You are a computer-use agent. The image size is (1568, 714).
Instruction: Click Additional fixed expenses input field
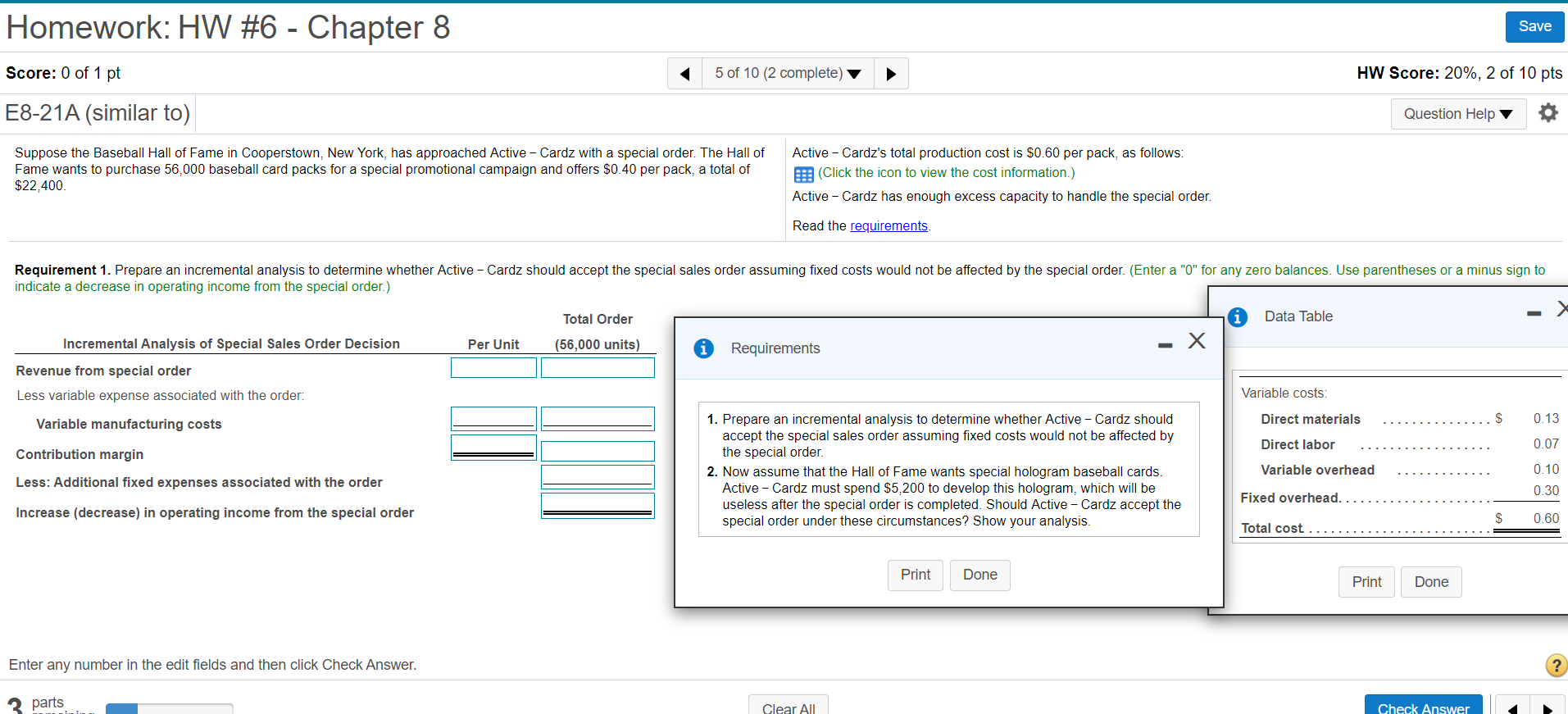coord(598,476)
